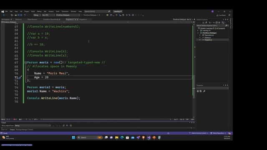The width and height of the screenshot is (267, 150).
Task: Click the Properties panel alphabetical icon
Action: [201, 91]
